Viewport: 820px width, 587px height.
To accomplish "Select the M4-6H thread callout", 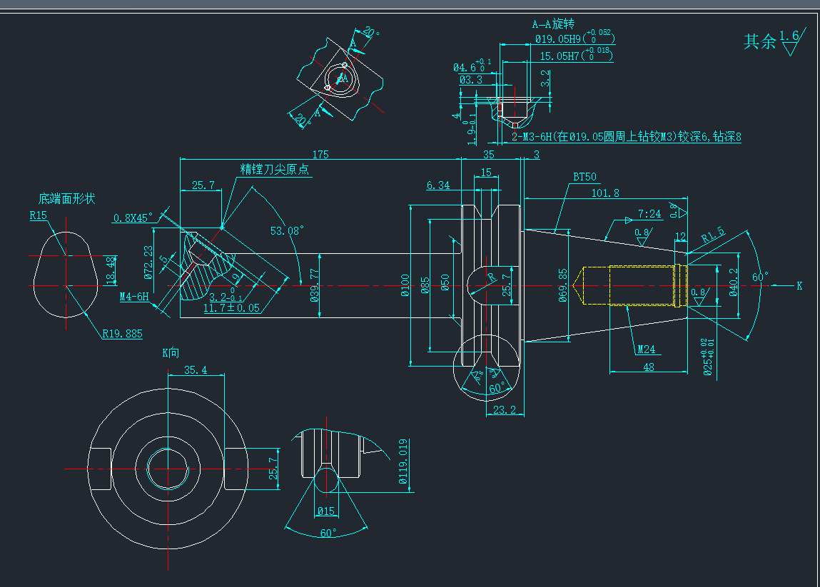I will [x=134, y=297].
